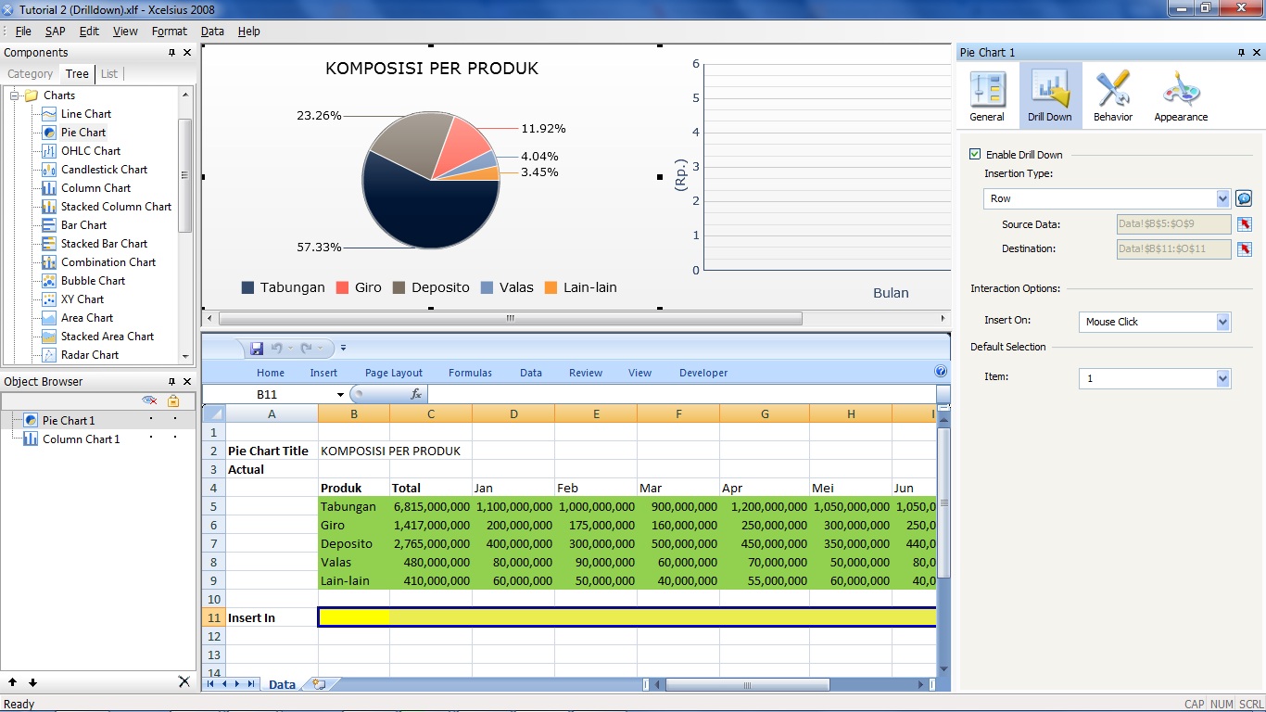Collapse the Charts folder in component tree
The width and height of the screenshot is (1266, 712).
pos(15,95)
